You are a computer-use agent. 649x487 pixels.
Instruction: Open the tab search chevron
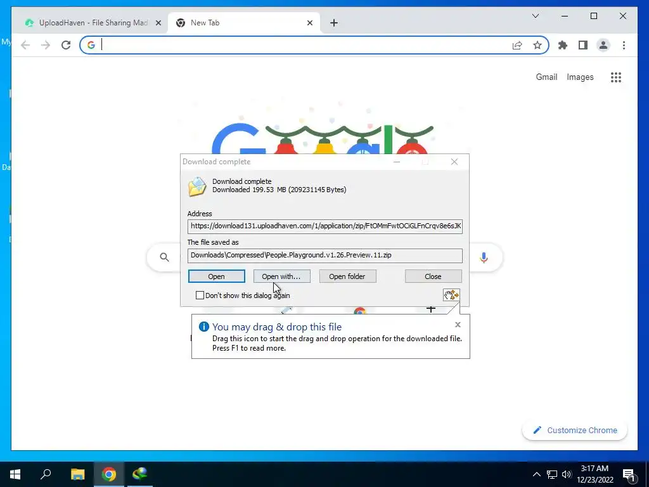pos(535,16)
